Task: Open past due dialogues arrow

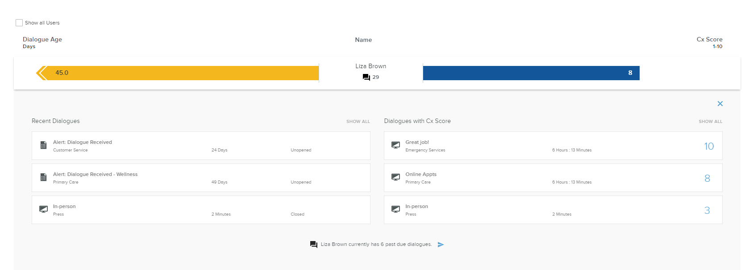Action: click(x=441, y=245)
